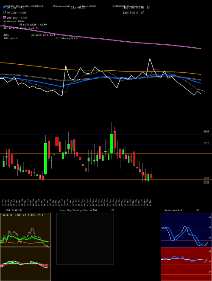Click the large green candlestick in late November

click(112, 143)
